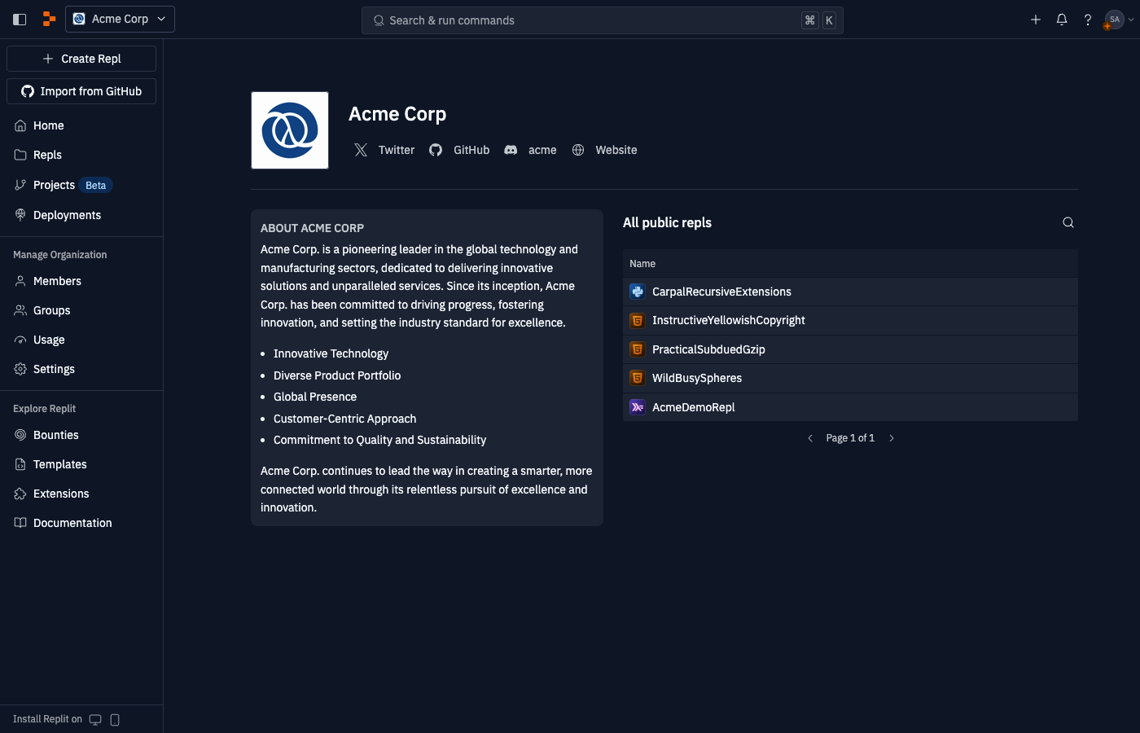
Task: Click the Documentation book icon
Action: click(20, 523)
